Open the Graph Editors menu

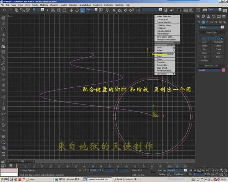point(85,5)
